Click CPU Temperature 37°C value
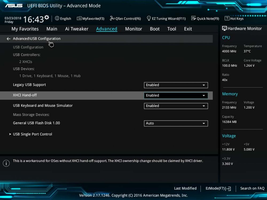 247,51
